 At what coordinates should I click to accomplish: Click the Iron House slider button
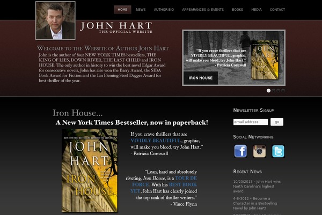click(x=201, y=78)
